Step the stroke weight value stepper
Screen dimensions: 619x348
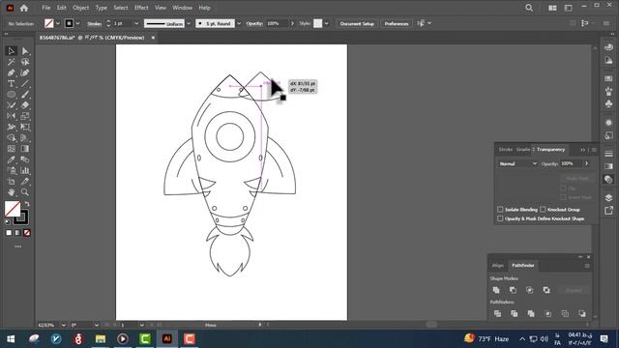coord(108,23)
